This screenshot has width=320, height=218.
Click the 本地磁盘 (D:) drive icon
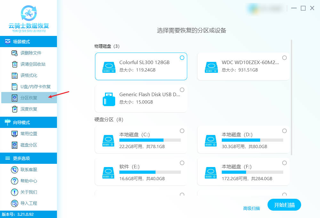coord(211,140)
